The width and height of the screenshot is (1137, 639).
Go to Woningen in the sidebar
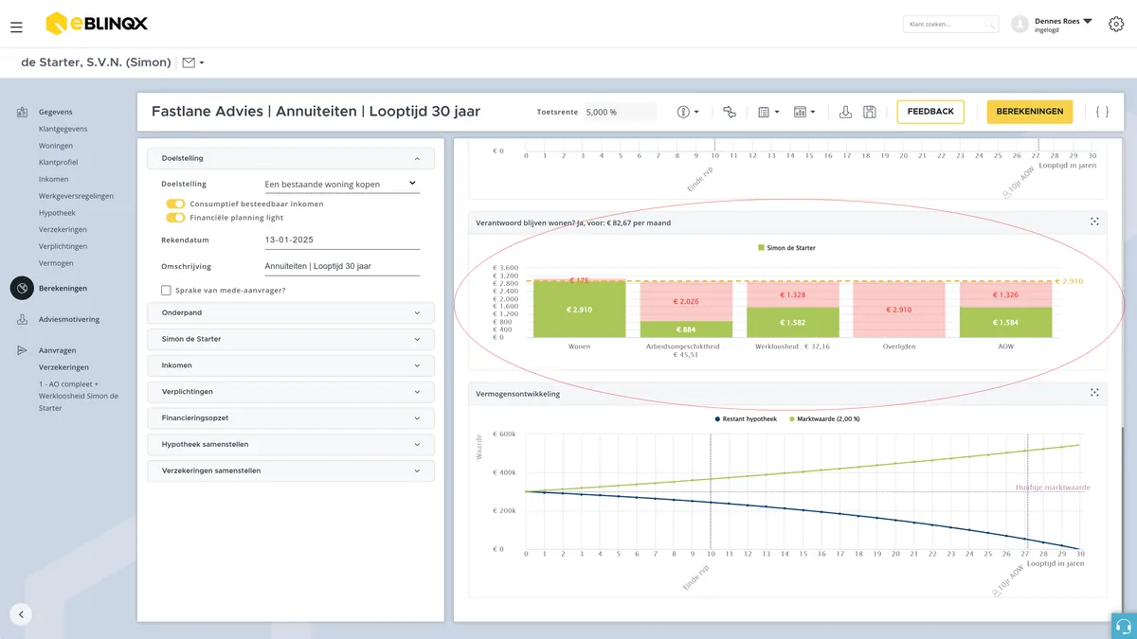point(56,146)
